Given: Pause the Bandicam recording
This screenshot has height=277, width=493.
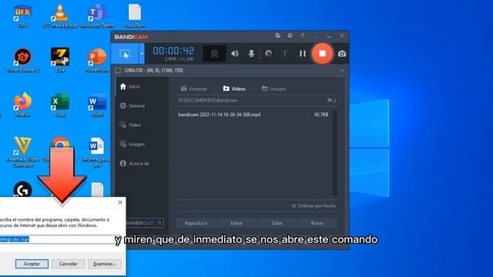Looking at the screenshot, I should pos(303,54).
